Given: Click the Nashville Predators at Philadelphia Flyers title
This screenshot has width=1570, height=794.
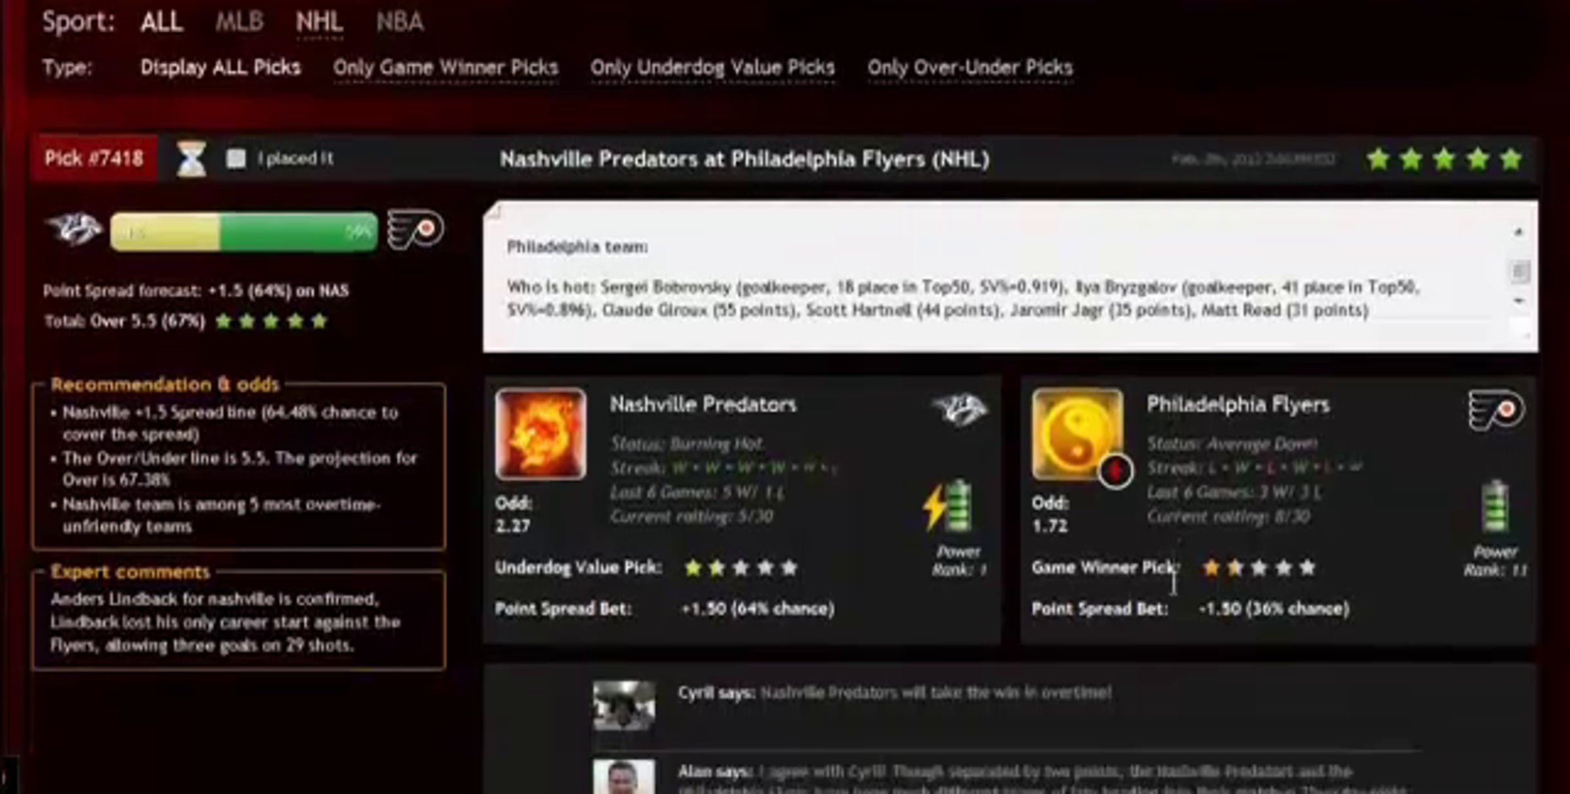Looking at the screenshot, I should click(x=744, y=159).
